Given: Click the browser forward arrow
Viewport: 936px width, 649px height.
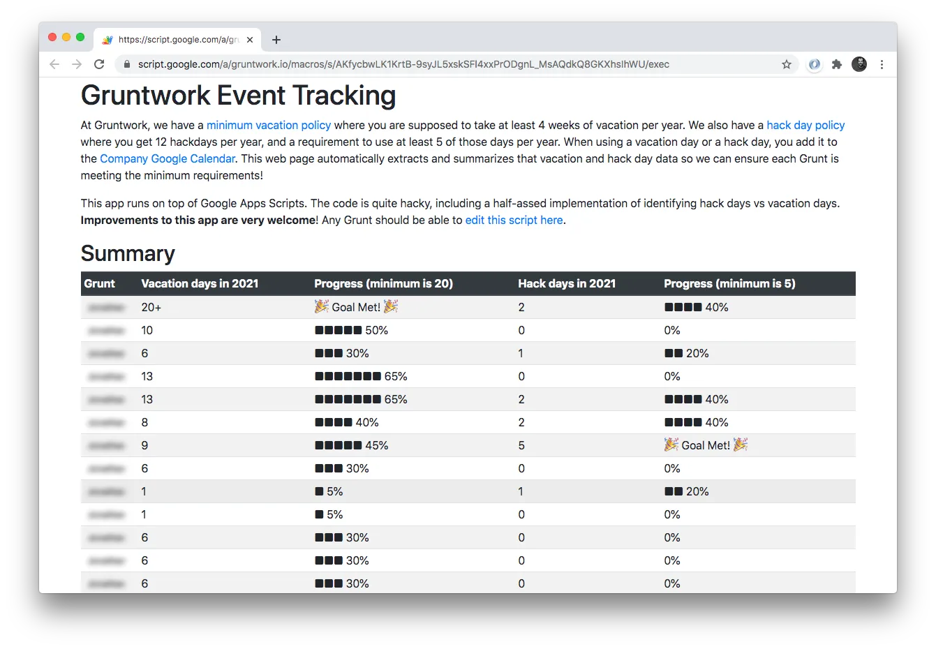Looking at the screenshot, I should coord(77,64).
